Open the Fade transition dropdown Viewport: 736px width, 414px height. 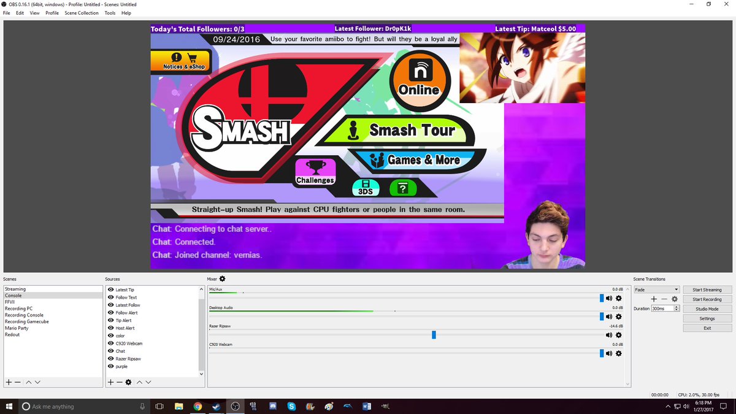(656, 289)
